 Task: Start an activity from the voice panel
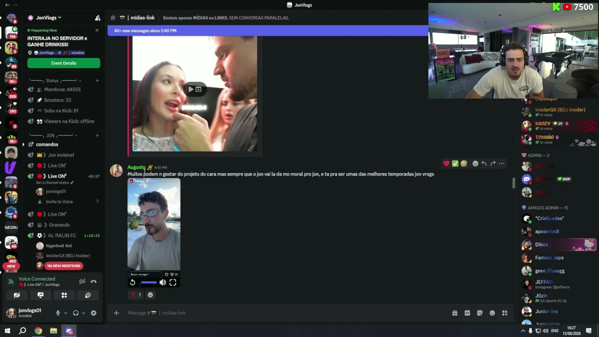coord(64,295)
